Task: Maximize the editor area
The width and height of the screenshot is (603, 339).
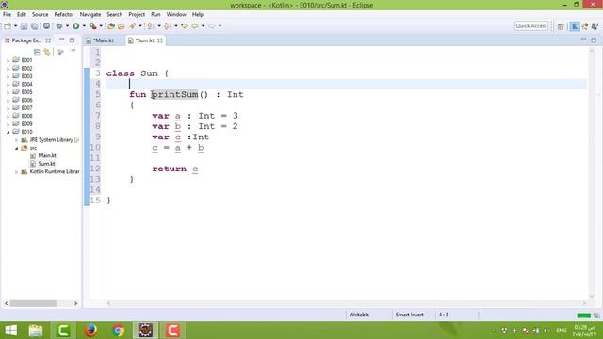Action: pos(594,40)
